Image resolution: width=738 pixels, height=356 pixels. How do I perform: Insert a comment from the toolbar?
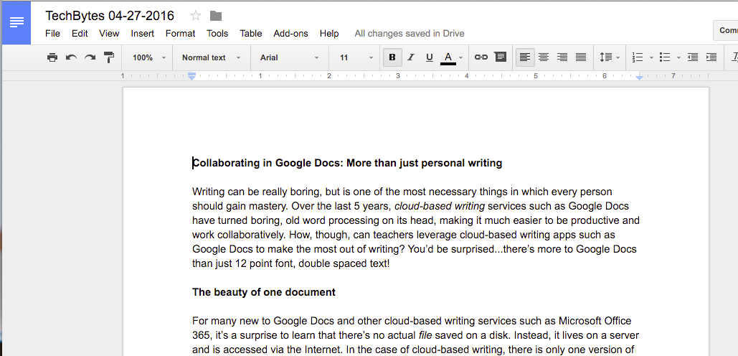501,57
